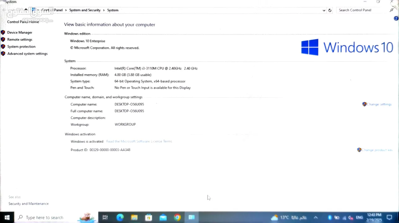The width and height of the screenshot is (399, 223).
Task: Click the No Pen or Touch Input text
Action: tap(152, 88)
